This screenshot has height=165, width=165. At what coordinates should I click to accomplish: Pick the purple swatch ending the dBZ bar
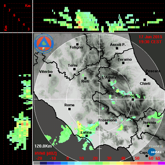point(161,163)
